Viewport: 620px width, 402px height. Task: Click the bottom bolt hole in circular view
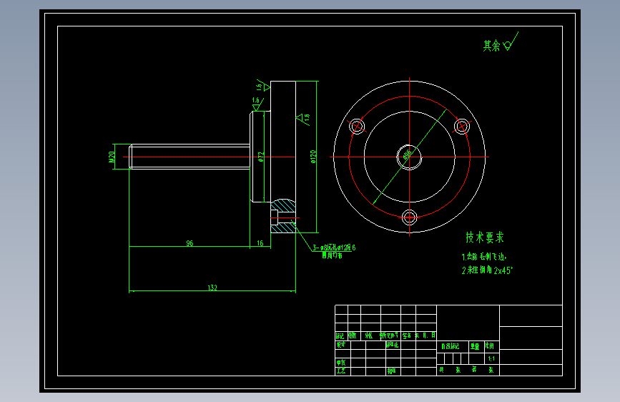(x=409, y=217)
